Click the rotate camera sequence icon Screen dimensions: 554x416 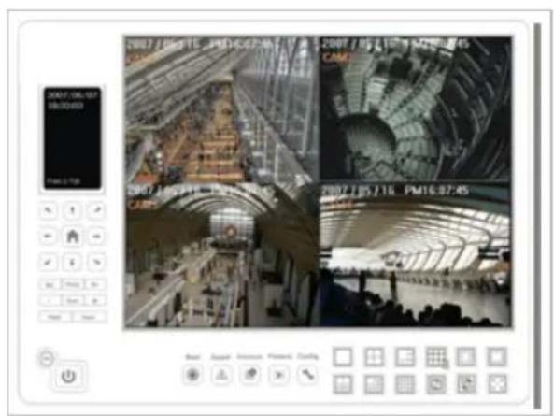pos(436,384)
